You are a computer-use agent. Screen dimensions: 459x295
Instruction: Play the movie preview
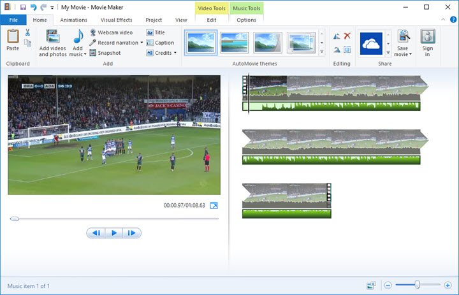coord(114,233)
